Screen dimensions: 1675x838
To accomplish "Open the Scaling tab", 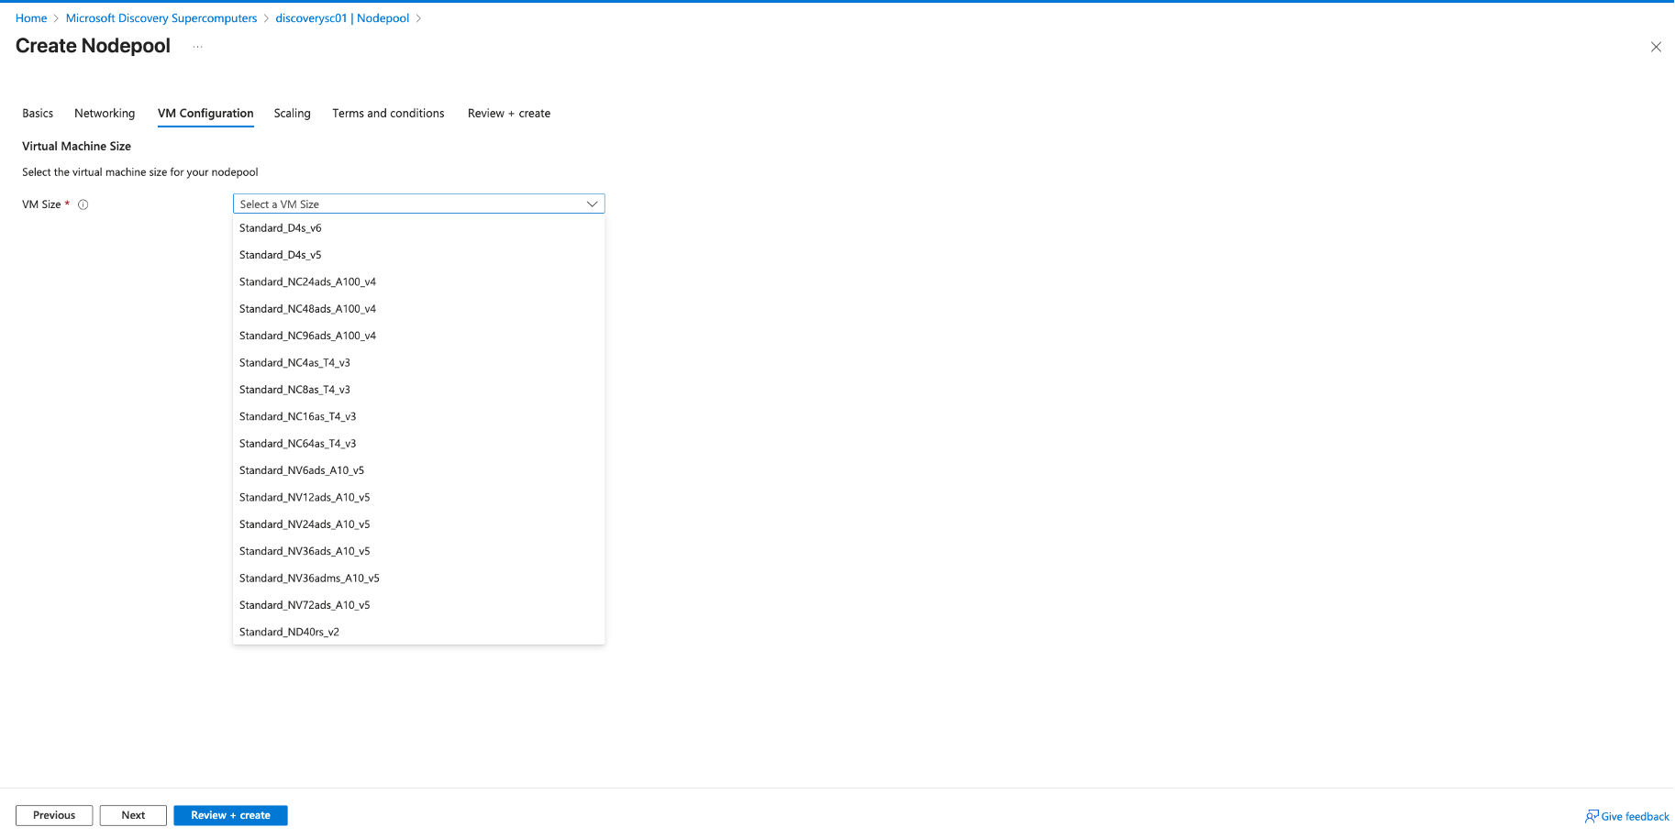I will [x=292, y=114].
